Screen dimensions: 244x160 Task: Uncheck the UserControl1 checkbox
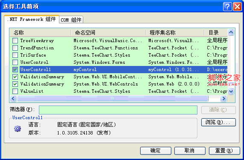(15, 69)
